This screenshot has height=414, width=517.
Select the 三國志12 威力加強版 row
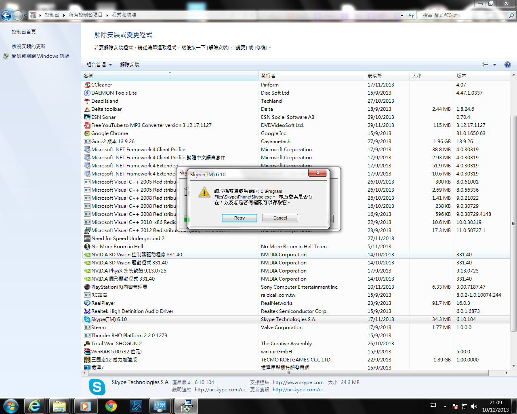click(296, 360)
